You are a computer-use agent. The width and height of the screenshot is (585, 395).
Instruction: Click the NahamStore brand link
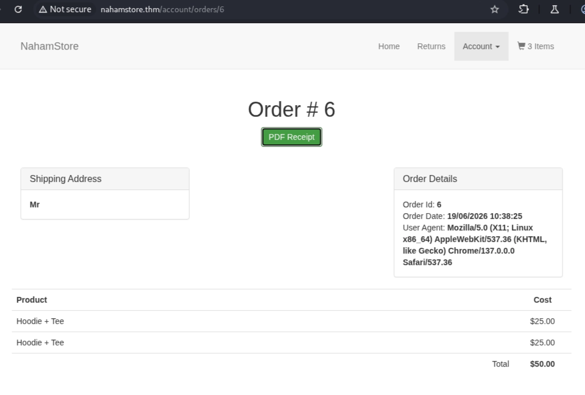(x=49, y=46)
